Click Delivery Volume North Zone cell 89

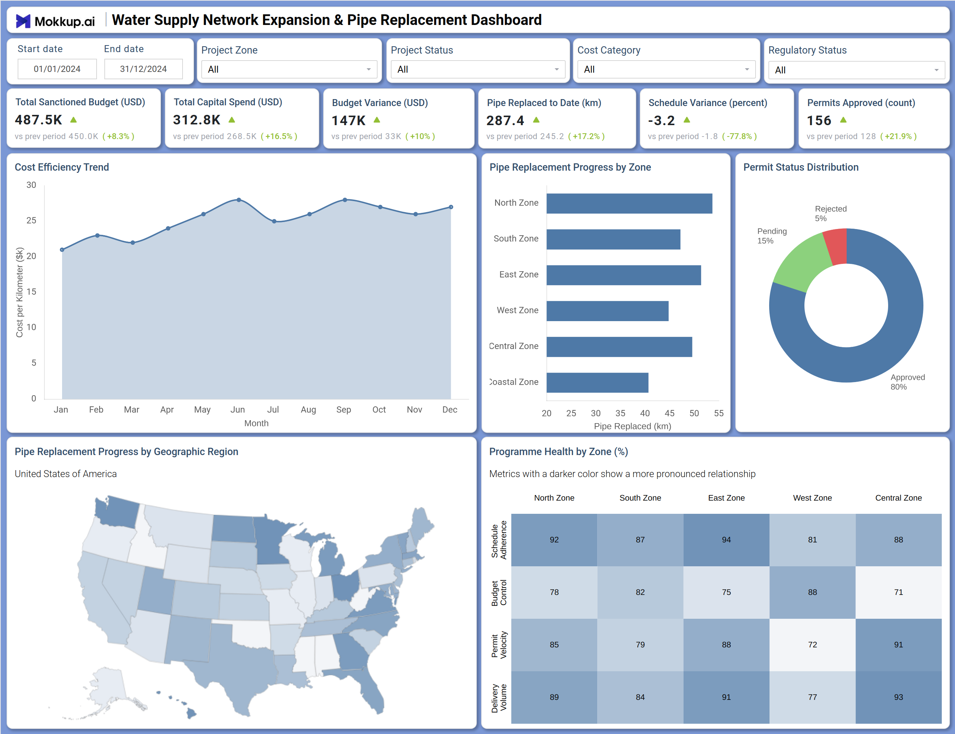tap(554, 697)
